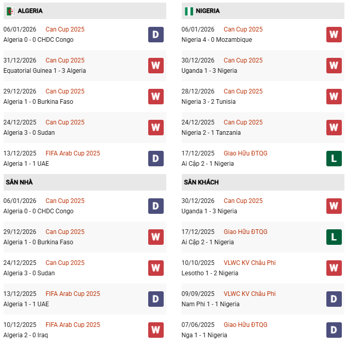This screenshot has width=347, height=345.
Task: Select W badge for Nigeria 2-1 Tanzania
Action: 334,128
